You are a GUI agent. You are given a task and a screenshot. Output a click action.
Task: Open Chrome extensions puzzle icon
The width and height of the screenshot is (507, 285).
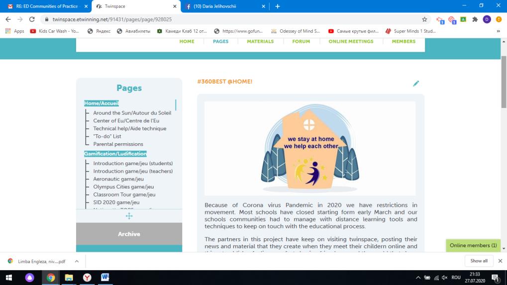[x=475, y=19]
